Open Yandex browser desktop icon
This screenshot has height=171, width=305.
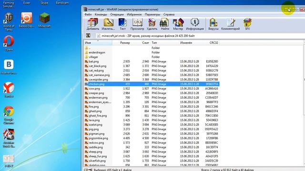click(x=9, y=90)
